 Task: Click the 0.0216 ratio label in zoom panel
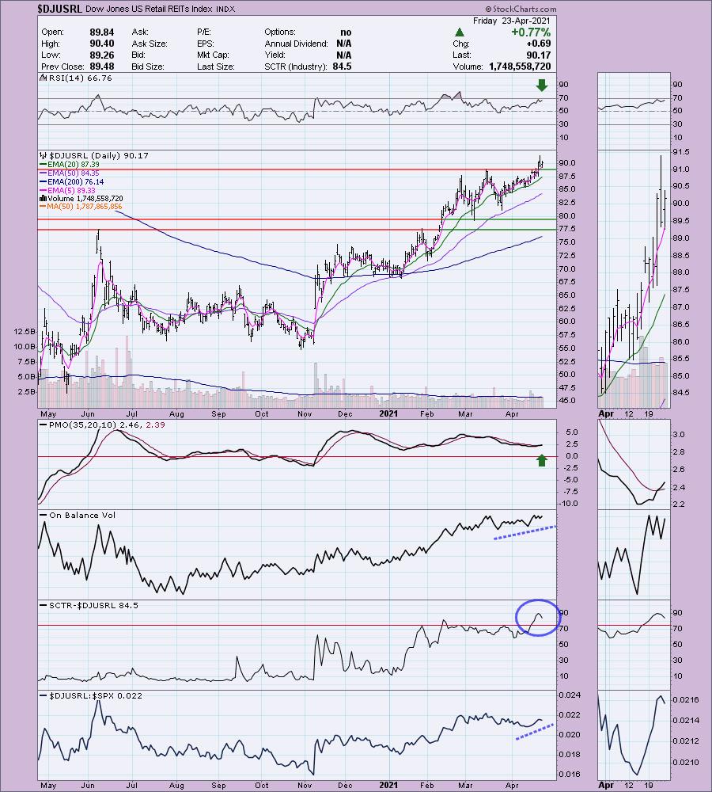(686, 700)
